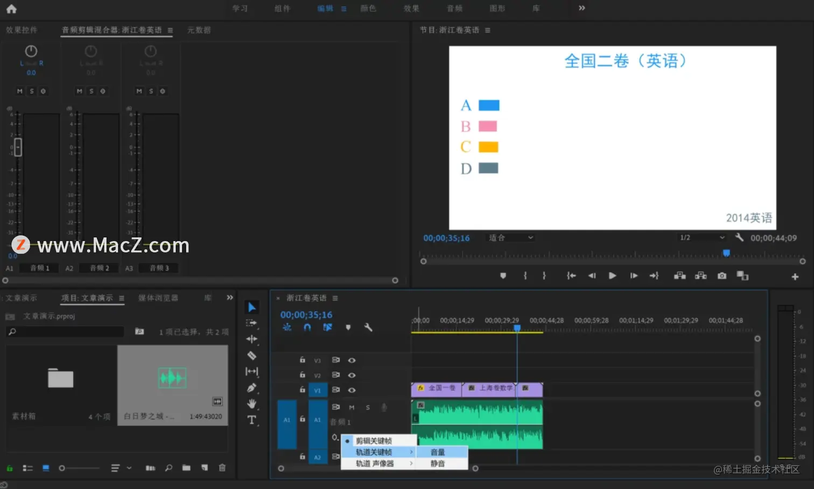Mute the A1 audio track
Screen dimensions: 814x489
pos(352,407)
